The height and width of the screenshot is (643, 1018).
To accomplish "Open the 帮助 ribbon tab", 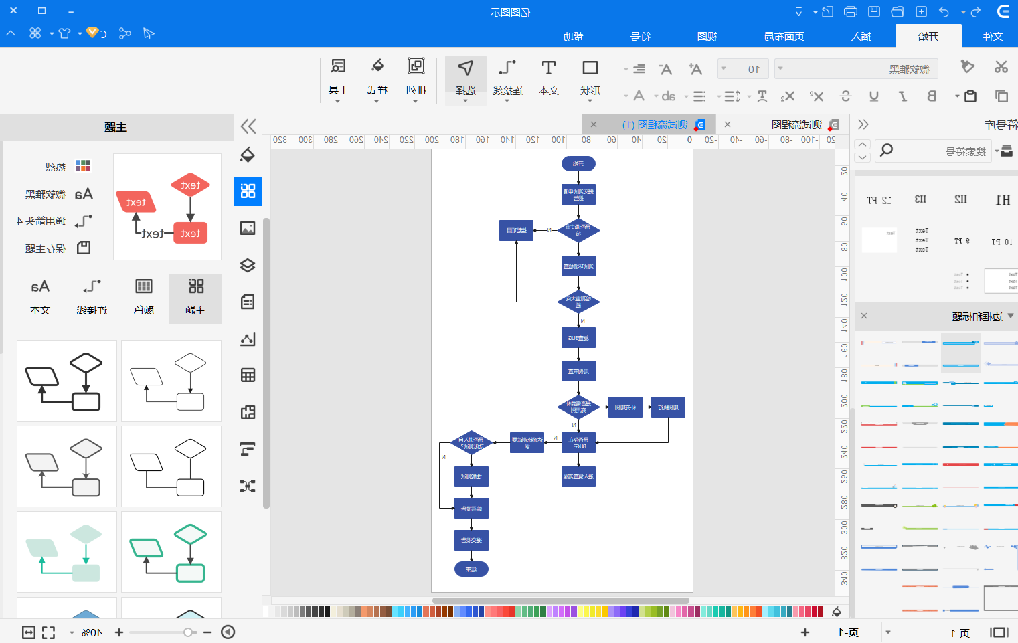I will [573, 36].
